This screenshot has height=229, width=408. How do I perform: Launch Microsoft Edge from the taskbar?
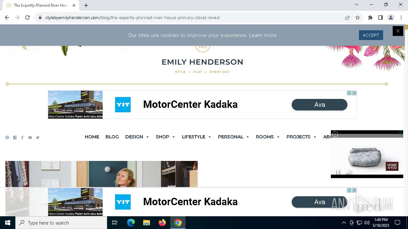pos(131,223)
